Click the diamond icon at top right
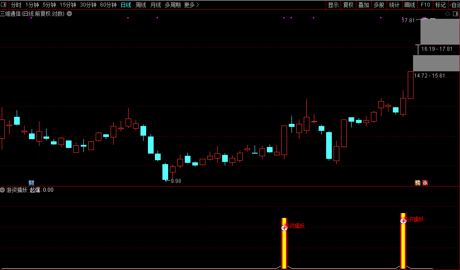 click(x=447, y=14)
